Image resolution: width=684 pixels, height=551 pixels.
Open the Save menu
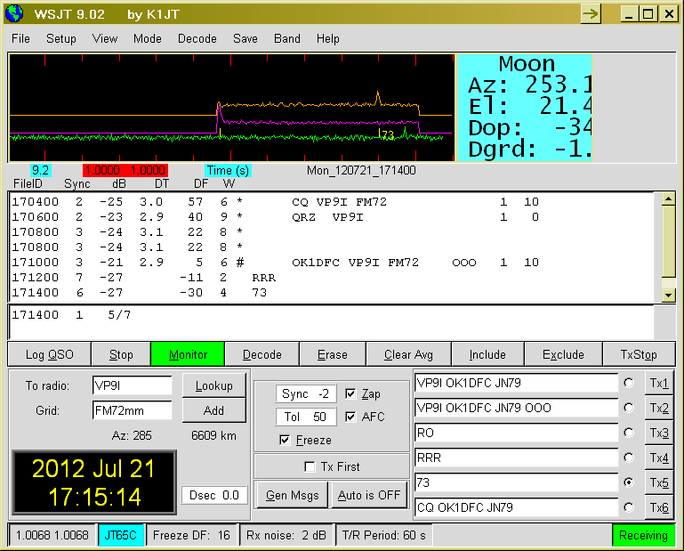[x=245, y=39]
